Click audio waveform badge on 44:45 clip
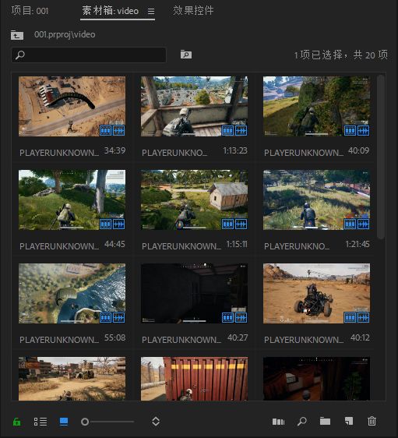The width and height of the screenshot is (398, 438). pos(118,224)
